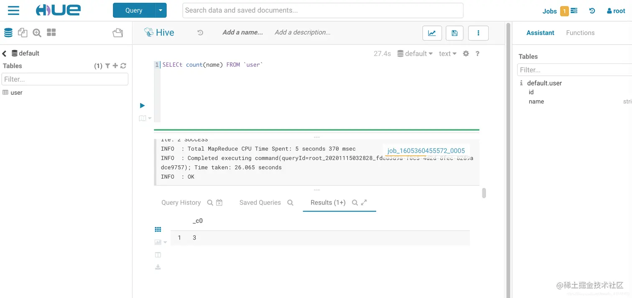Click the Hive editor label
This screenshot has height=298, width=632.
(159, 33)
